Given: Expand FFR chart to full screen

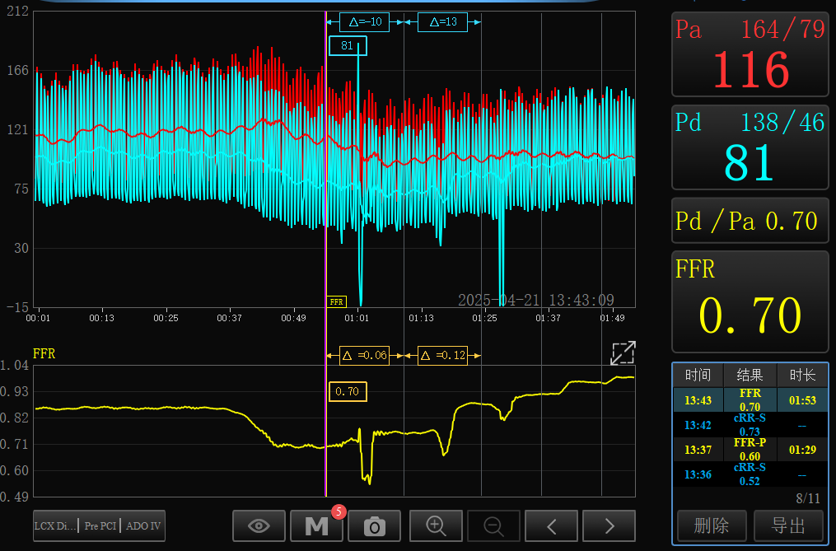Looking at the screenshot, I should [623, 353].
